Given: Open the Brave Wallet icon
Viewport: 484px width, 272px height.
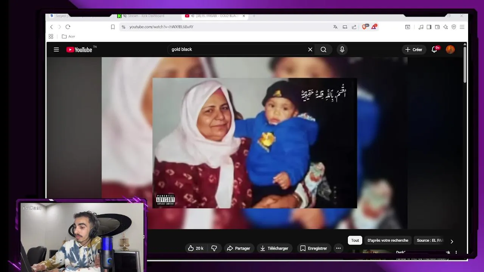Looking at the screenshot, I should point(437,27).
